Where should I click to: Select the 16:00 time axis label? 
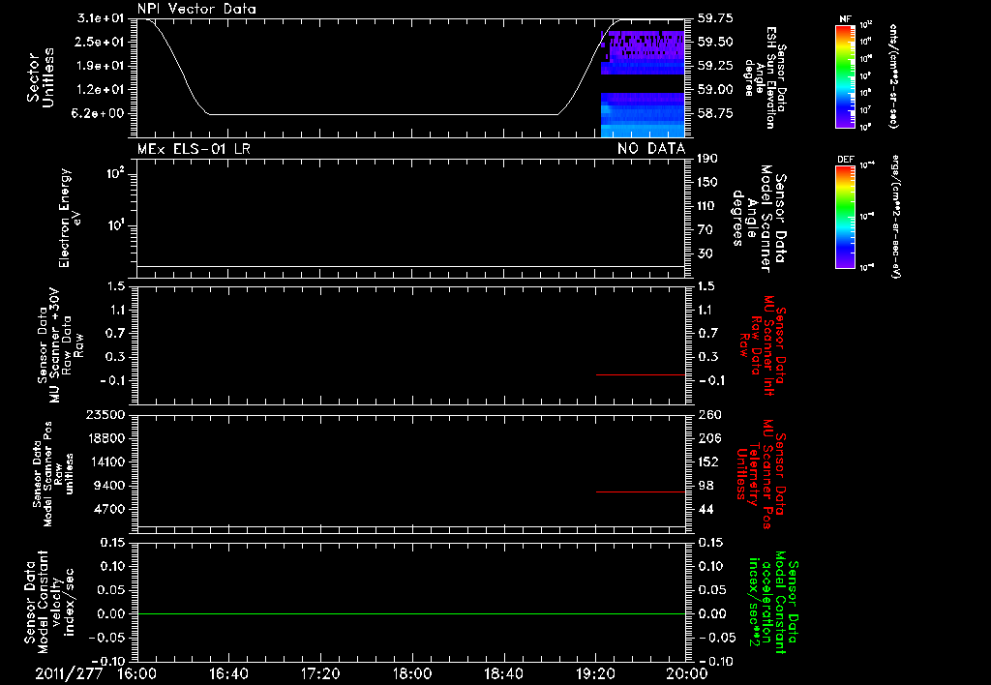coord(137,673)
